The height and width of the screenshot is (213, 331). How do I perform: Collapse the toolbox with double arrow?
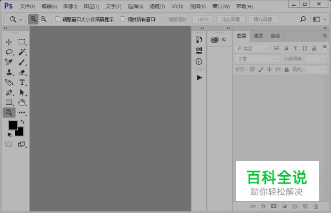point(5,28)
